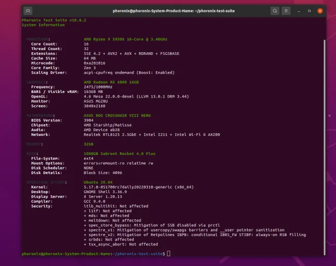This screenshot has width=336, height=266.
Task: Click frequency value '2475/1000MHz'
Action: pyautogui.click(x=98, y=87)
